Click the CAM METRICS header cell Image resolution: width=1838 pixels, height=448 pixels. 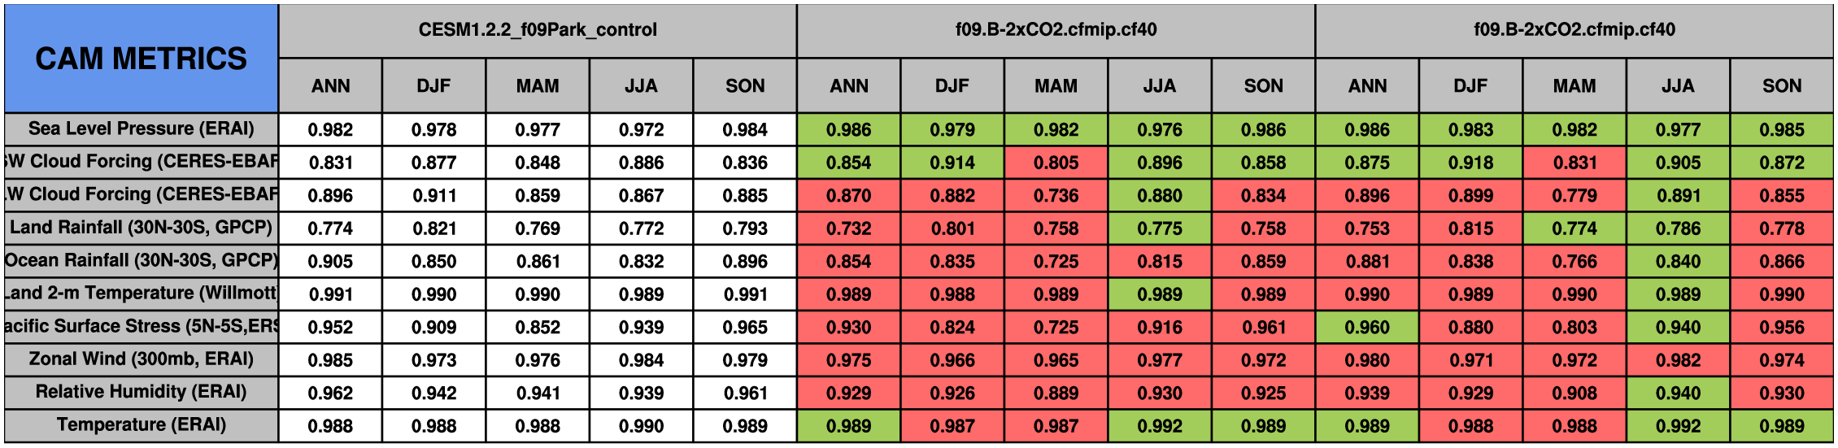[141, 59]
